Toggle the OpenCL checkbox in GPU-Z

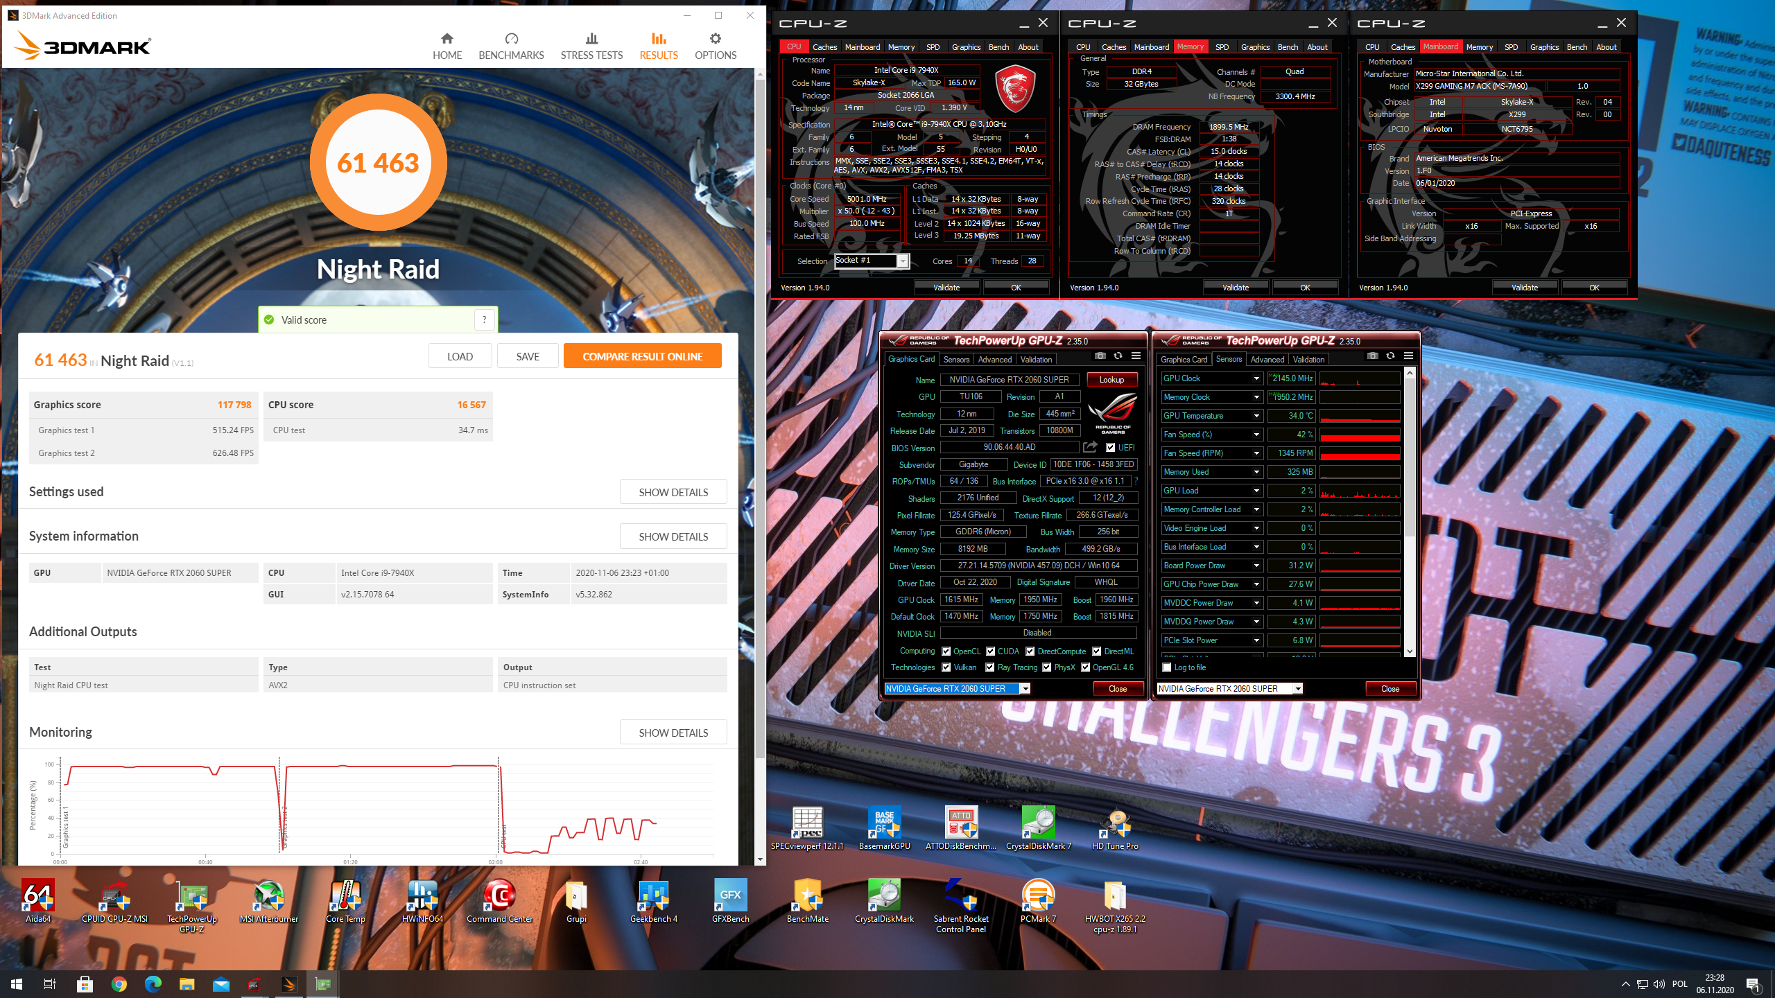946,651
